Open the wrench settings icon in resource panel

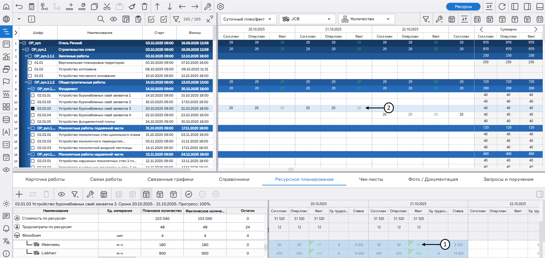click(x=90, y=194)
